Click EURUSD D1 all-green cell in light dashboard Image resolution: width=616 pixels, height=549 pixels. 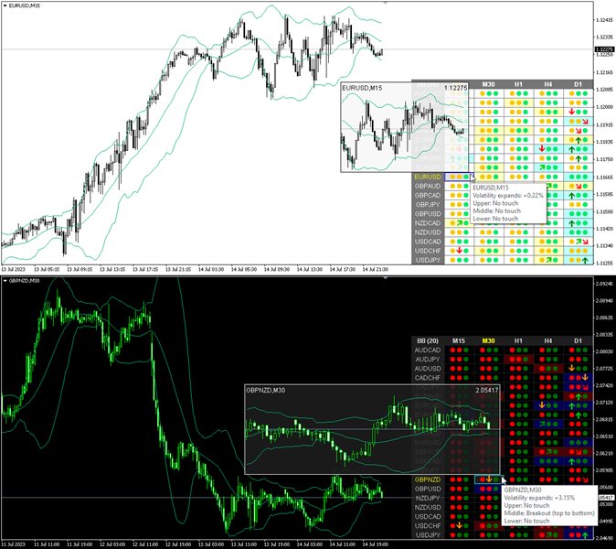(x=578, y=177)
